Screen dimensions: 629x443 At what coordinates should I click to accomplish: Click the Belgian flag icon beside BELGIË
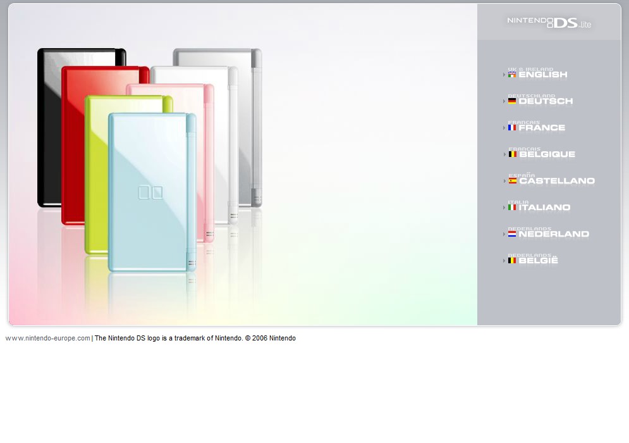512,260
